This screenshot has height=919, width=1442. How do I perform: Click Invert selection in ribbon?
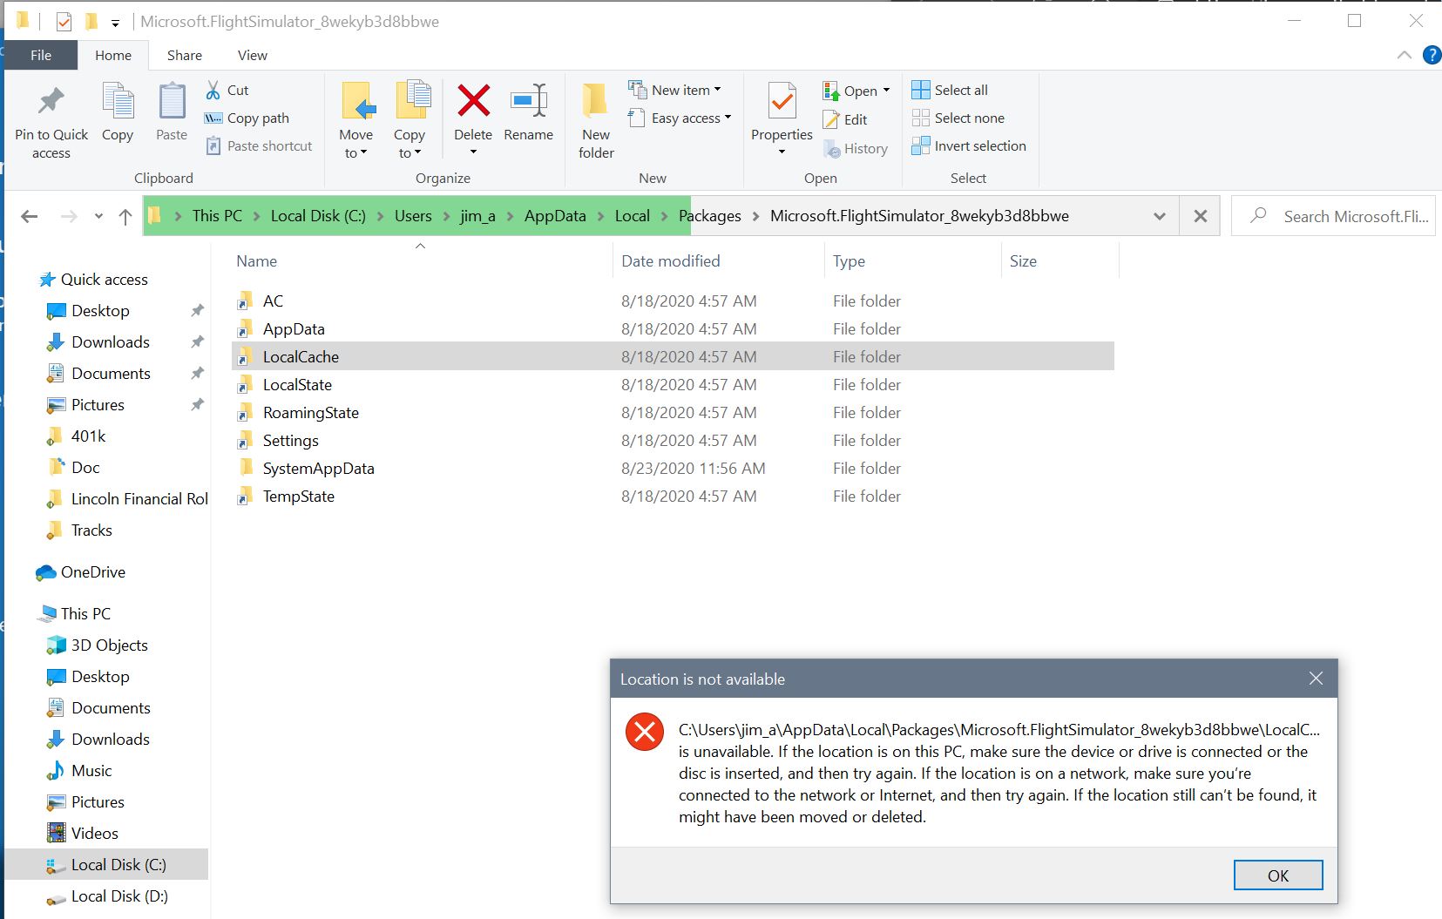(x=969, y=145)
